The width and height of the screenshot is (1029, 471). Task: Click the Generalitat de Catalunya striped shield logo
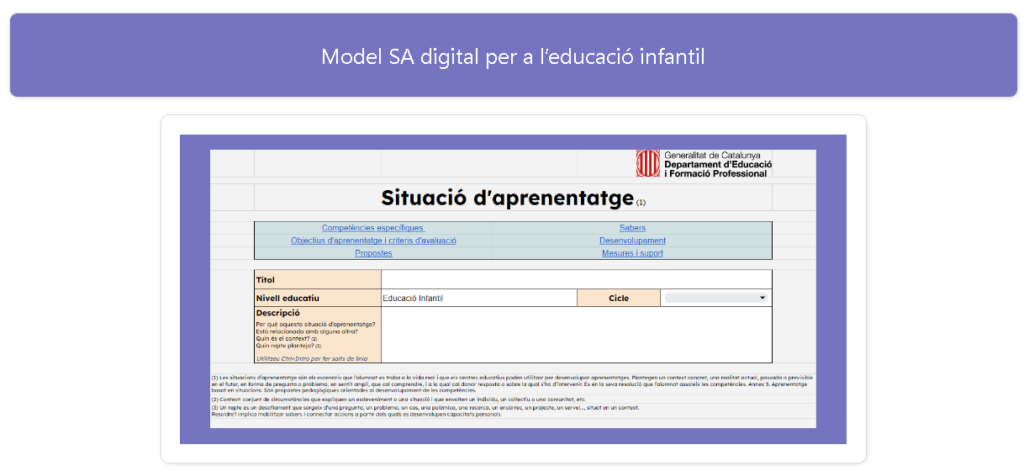coord(647,163)
